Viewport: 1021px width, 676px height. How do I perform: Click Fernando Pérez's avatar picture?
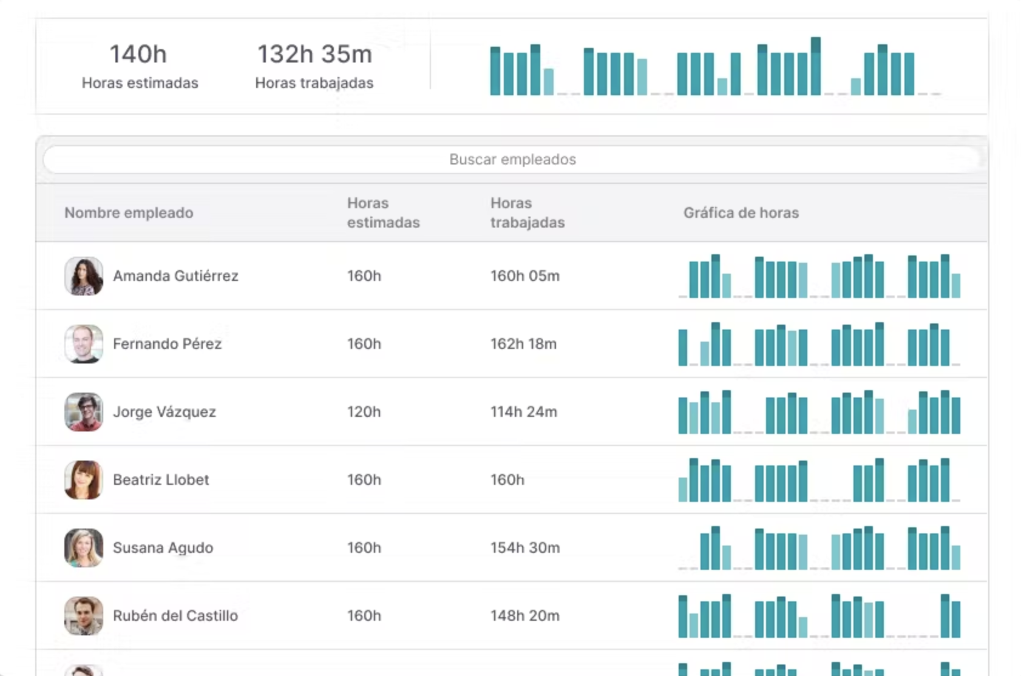point(84,344)
